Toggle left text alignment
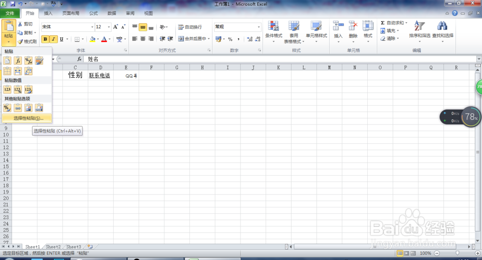 134,39
